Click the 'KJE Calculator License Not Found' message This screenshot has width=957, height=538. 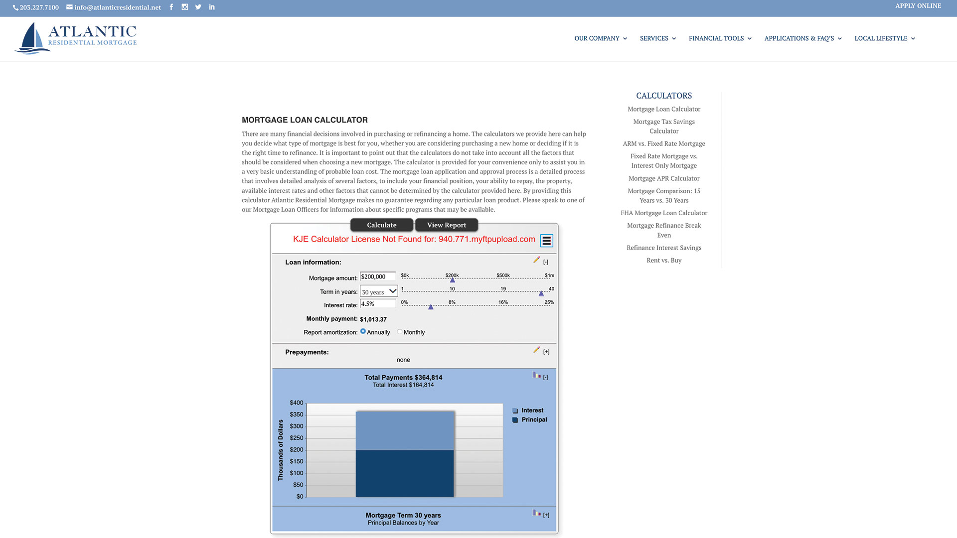point(414,239)
